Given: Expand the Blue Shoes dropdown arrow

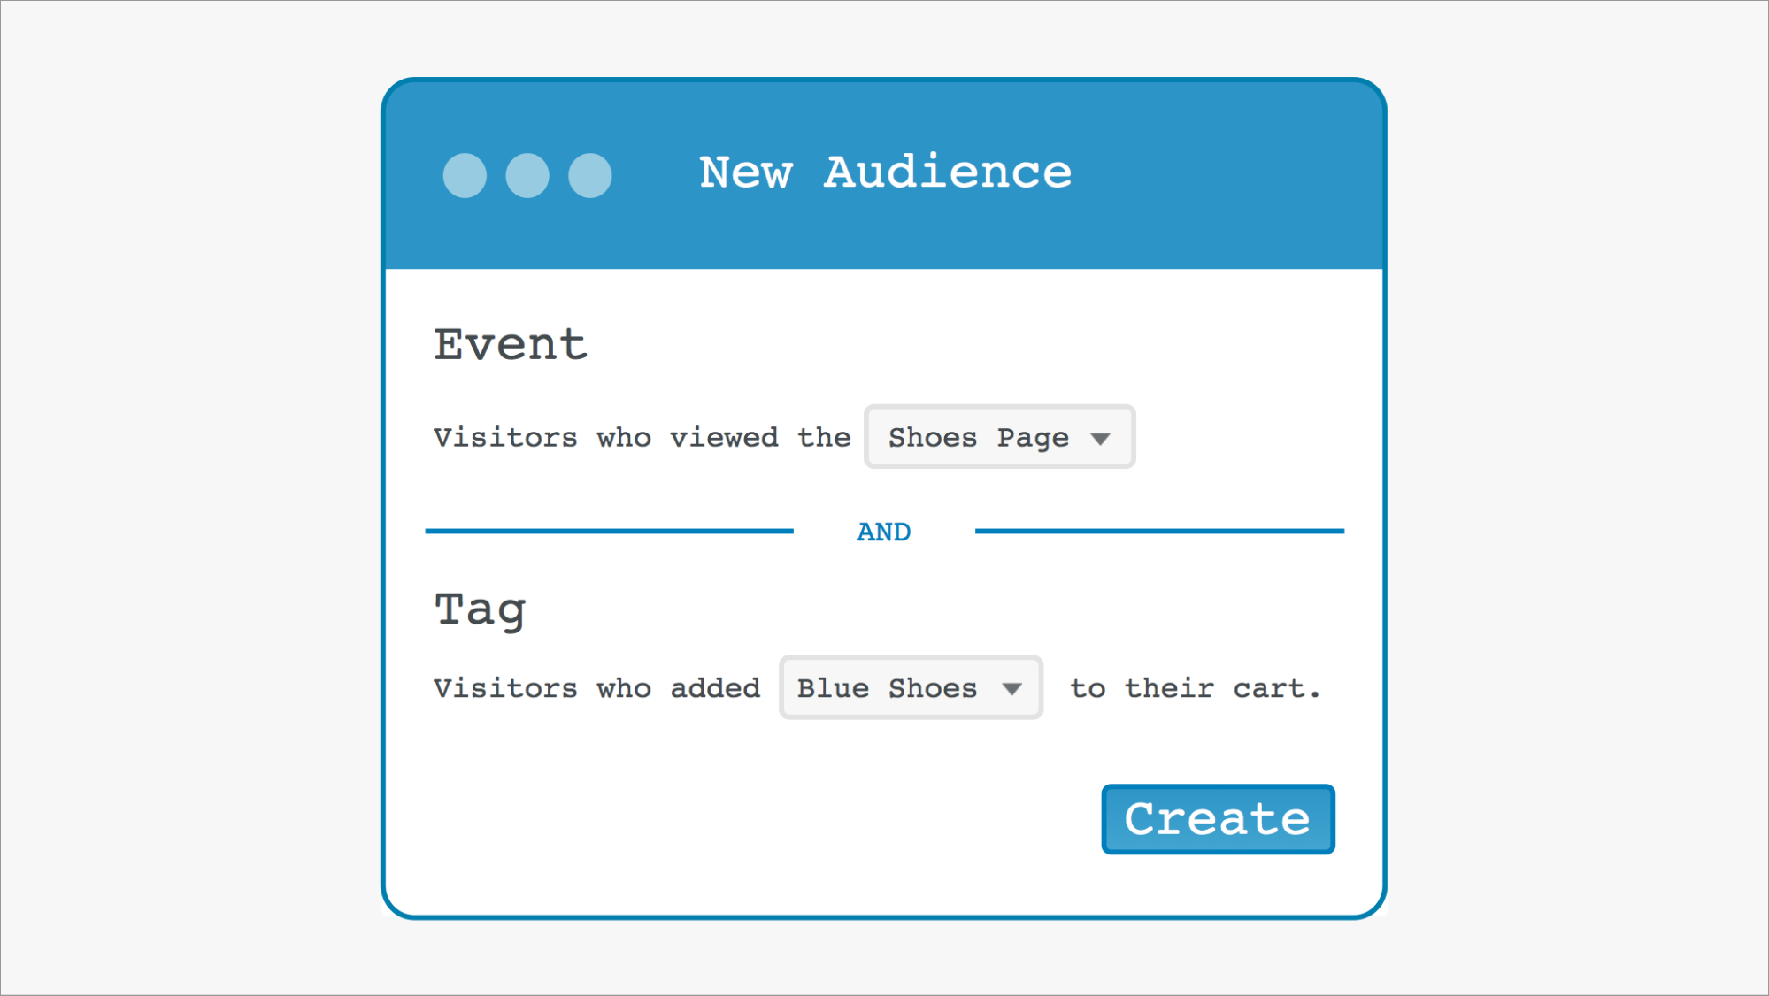Looking at the screenshot, I should [x=1012, y=689].
